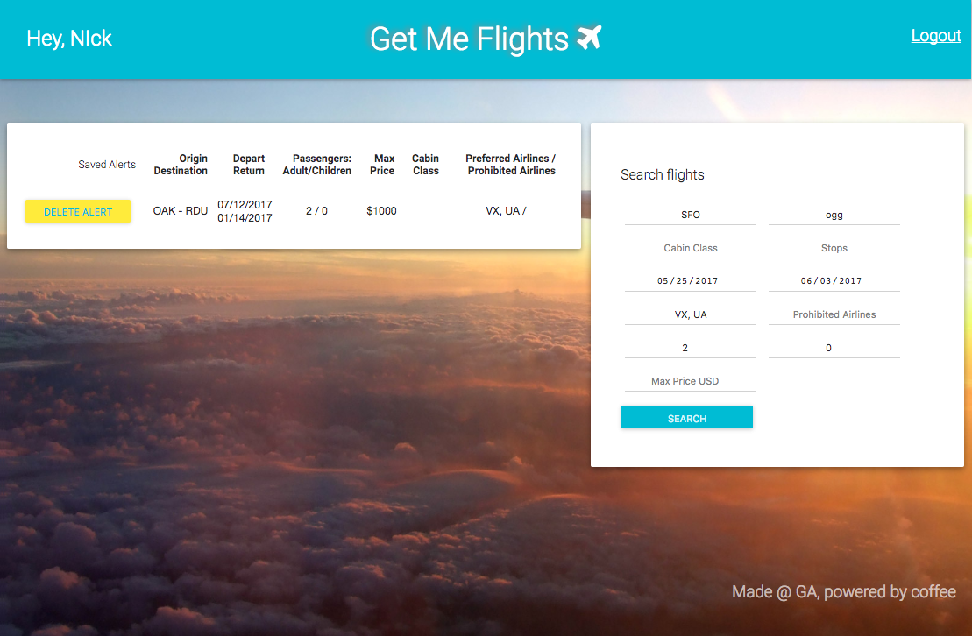Open the 06/03/2017 return date picker
The width and height of the screenshot is (972, 636).
pos(834,281)
